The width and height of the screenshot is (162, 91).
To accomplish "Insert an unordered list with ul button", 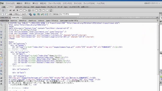I will click(x=10, y=10).
